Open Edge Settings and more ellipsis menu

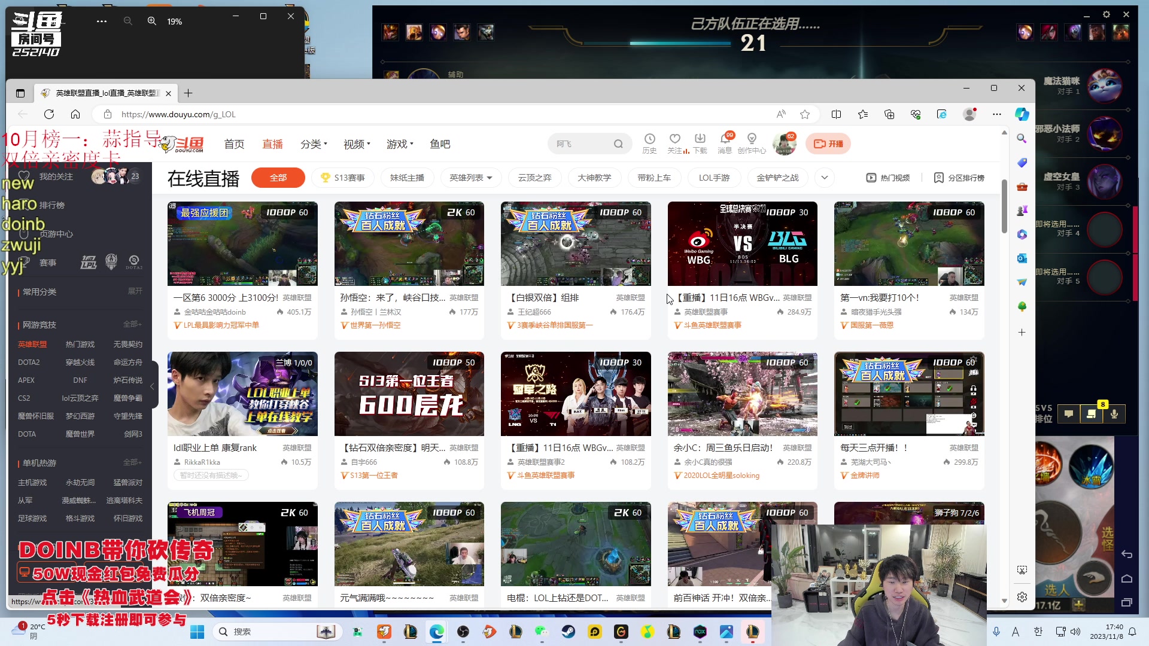996,114
